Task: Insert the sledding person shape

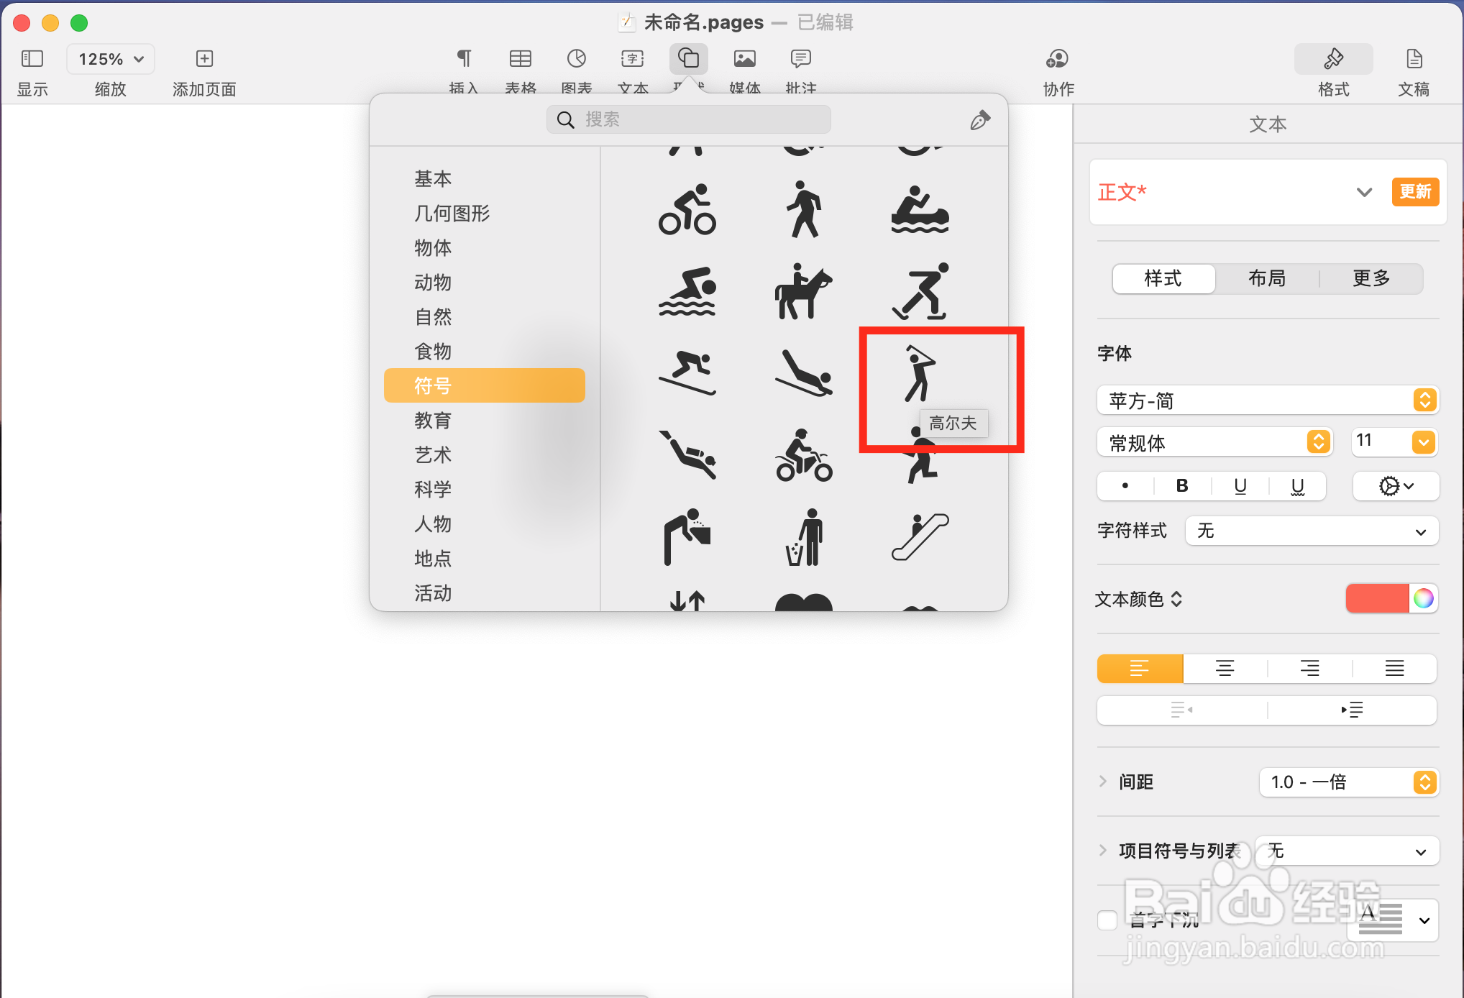Action: 804,372
